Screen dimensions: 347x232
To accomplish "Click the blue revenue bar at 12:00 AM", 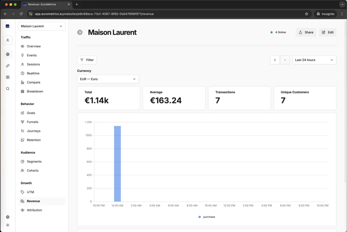I will coord(117,164).
